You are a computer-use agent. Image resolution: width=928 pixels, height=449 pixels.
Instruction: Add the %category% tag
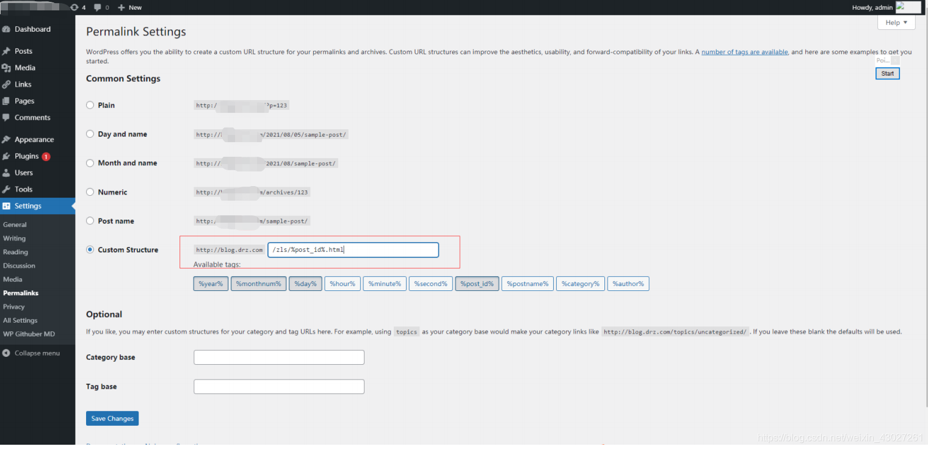click(581, 284)
